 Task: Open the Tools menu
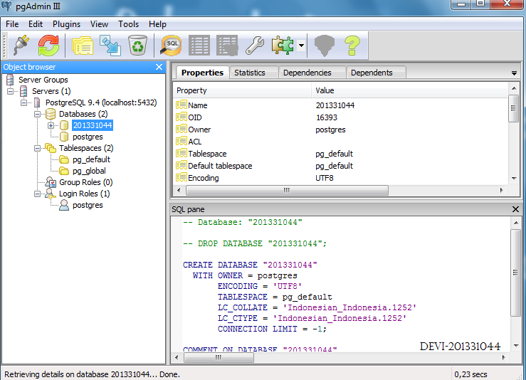click(128, 24)
